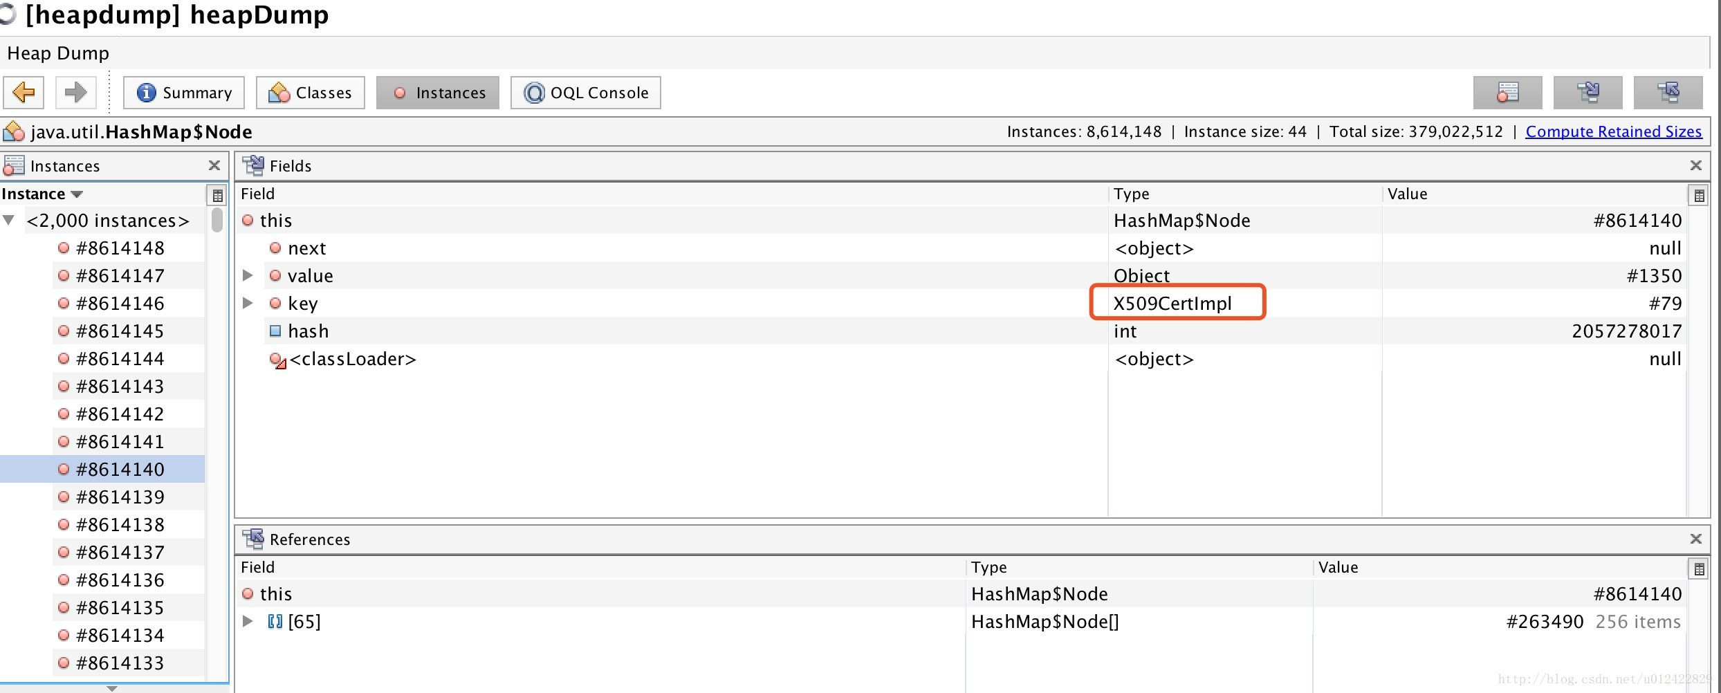Switch to the Summary tab
The image size is (1721, 693).
[x=184, y=93]
